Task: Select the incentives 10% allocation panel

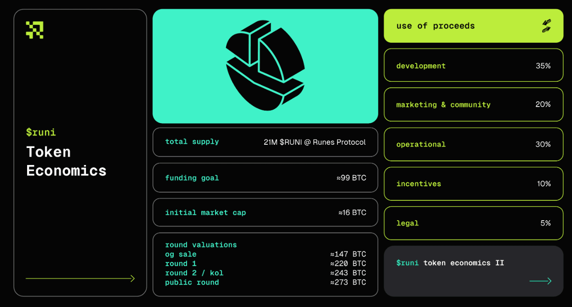Action: (x=473, y=184)
